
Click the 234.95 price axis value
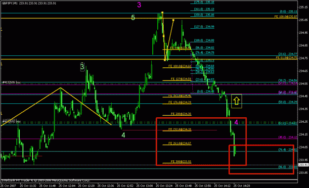coord(303,33)
